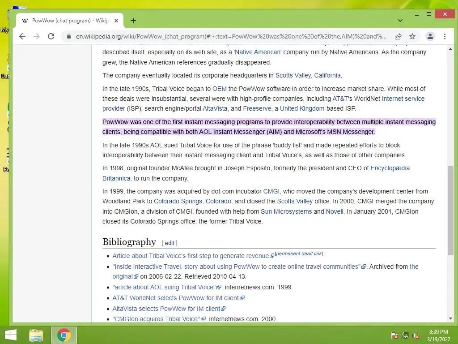Open the CMGI link
The image size is (458, 344).
click(x=271, y=191)
